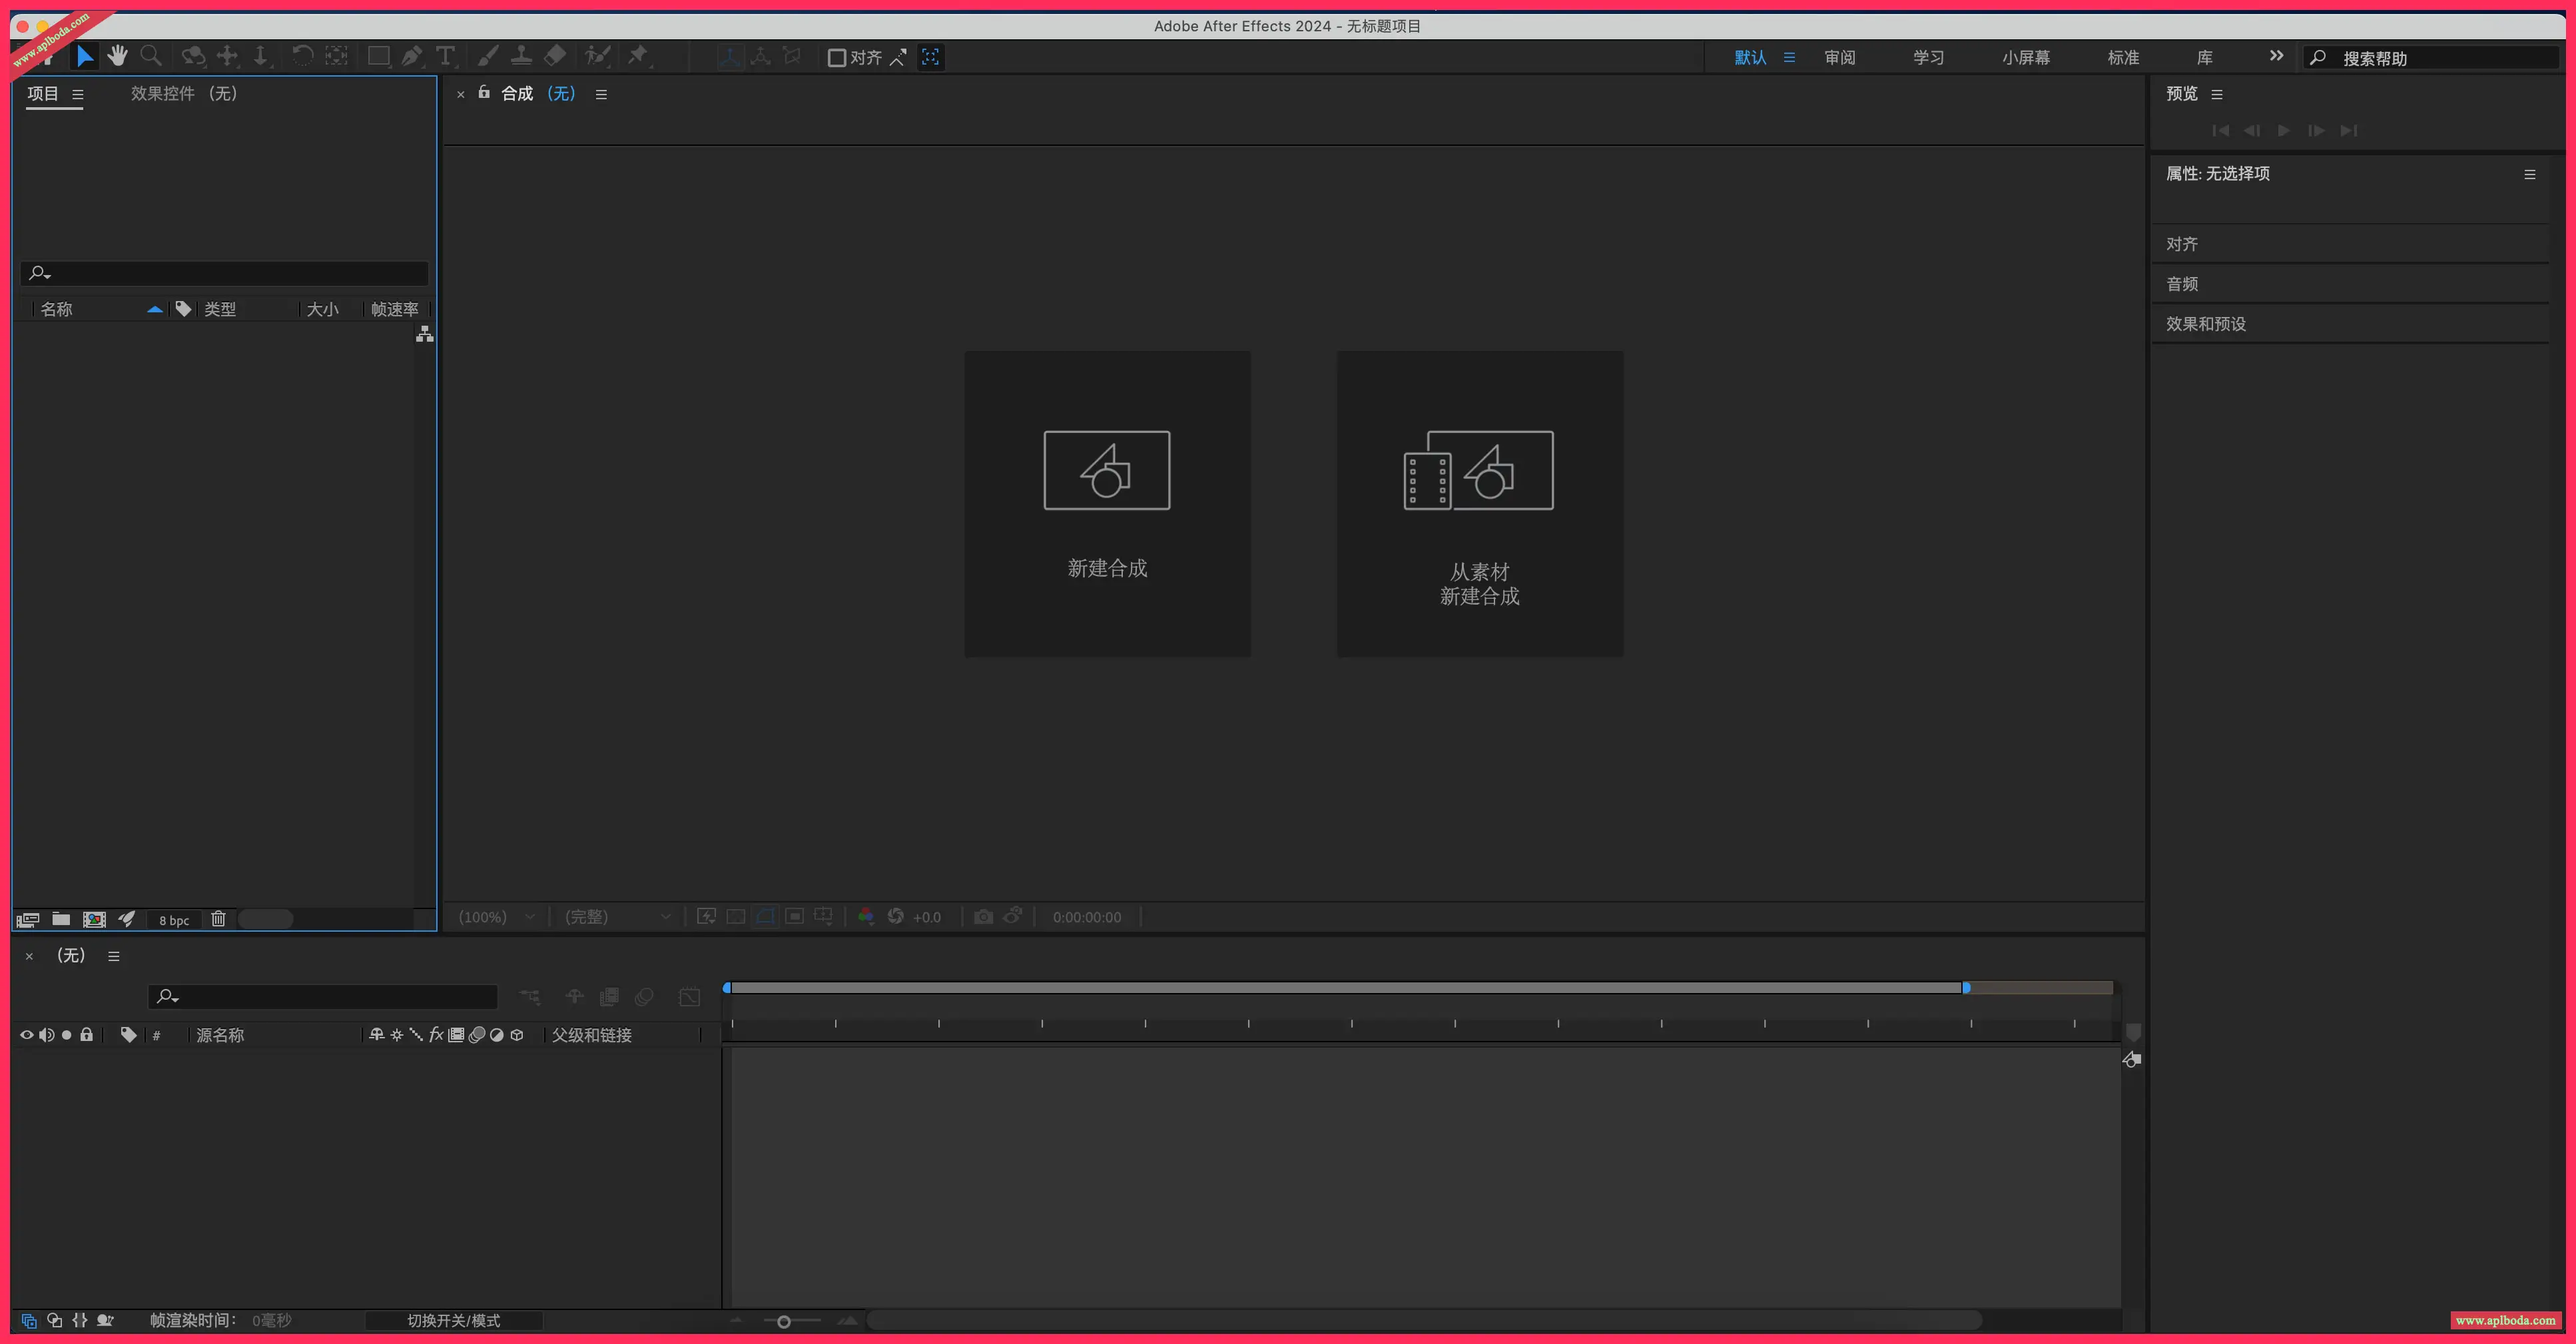Click 从素材新建合成 button

[1479, 503]
